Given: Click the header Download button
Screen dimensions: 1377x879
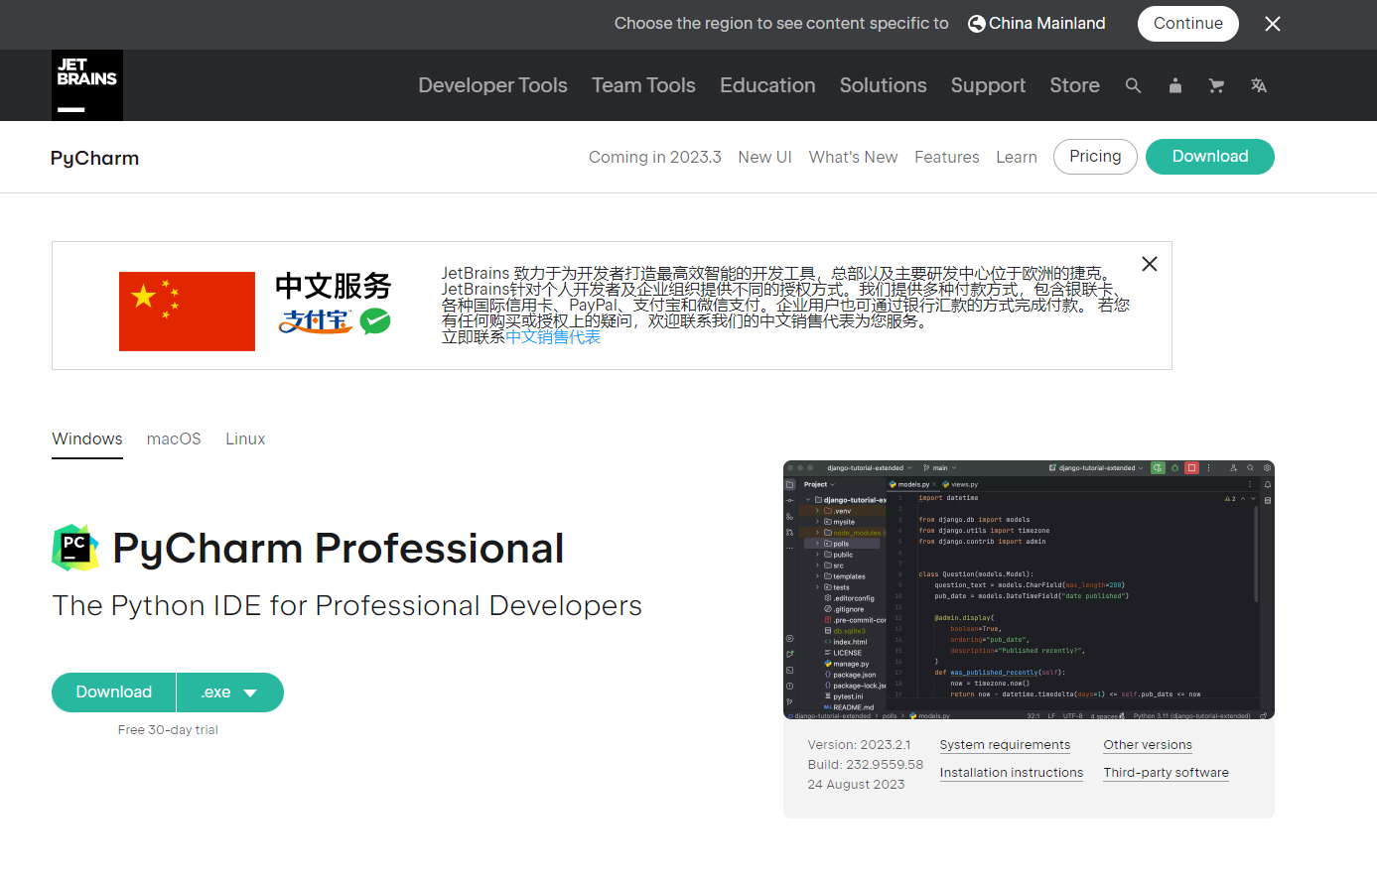Looking at the screenshot, I should tap(1210, 157).
